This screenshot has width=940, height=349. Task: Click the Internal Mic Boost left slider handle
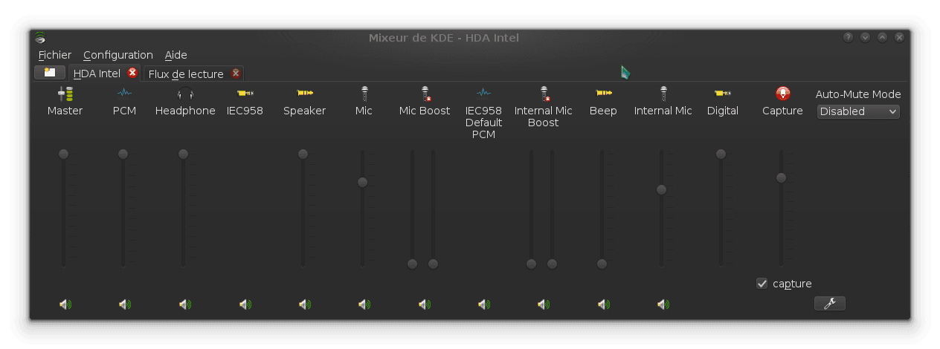pyautogui.click(x=532, y=264)
